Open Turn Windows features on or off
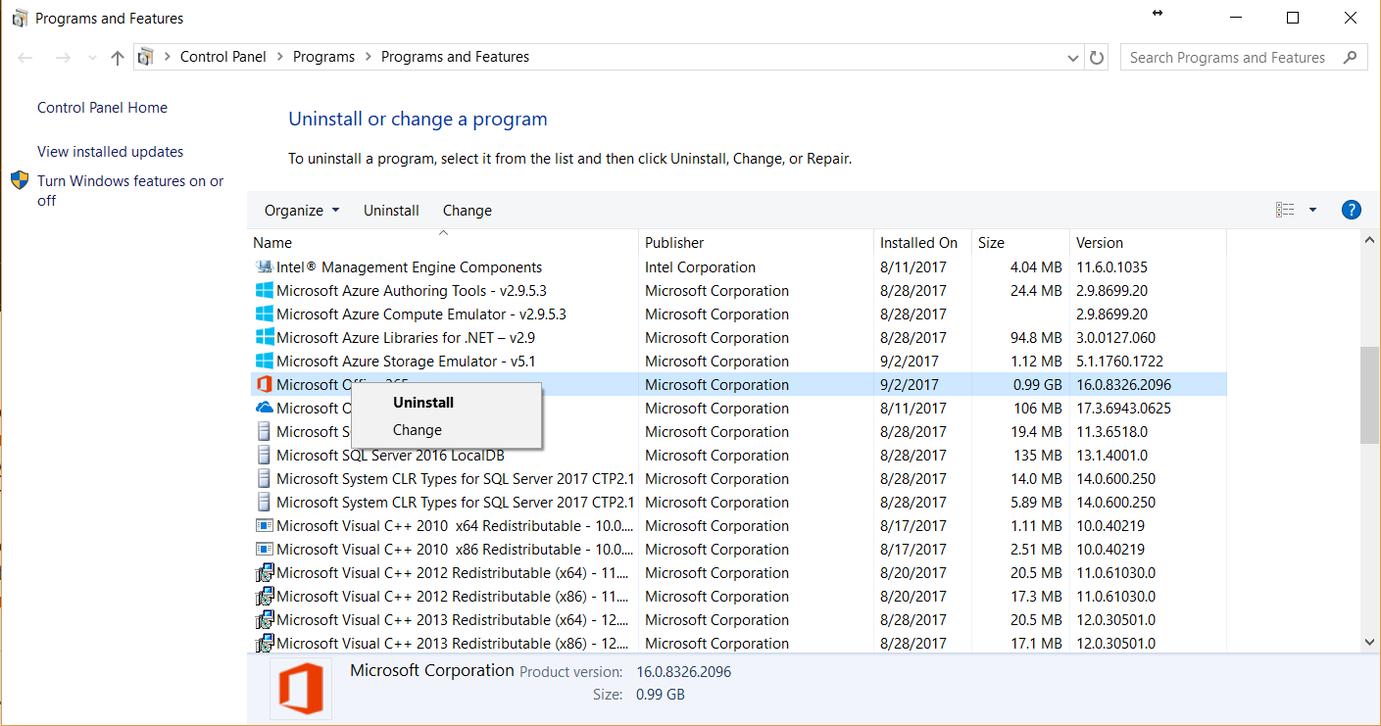1381x726 pixels. pyautogui.click(x=130, y=191)
